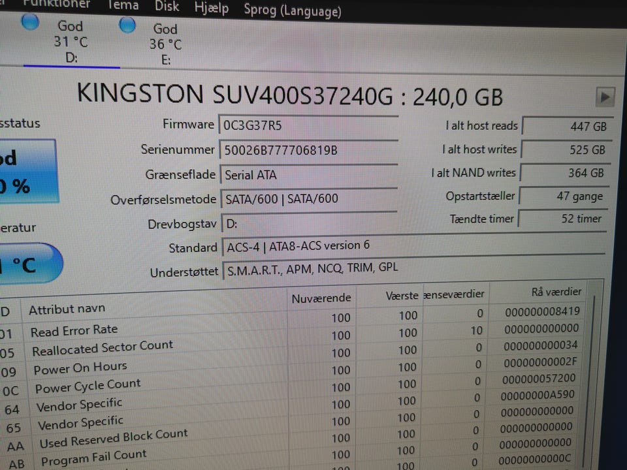Screen dimensions: 627x470
Task: Click the Drevbogstav field D:
Action: (x=310, y=223)
